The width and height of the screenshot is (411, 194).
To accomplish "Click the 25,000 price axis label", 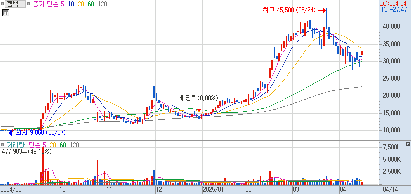I will pos(392,78).
